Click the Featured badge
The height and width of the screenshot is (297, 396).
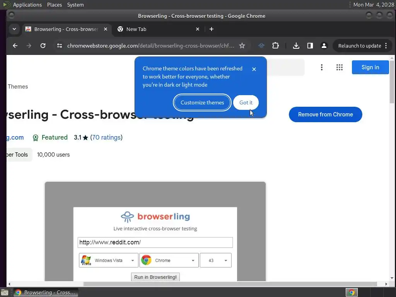50,137
